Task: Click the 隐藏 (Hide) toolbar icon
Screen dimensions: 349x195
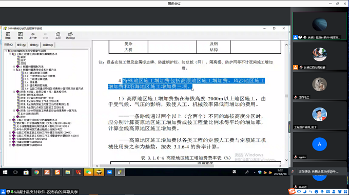Action: 8,35
